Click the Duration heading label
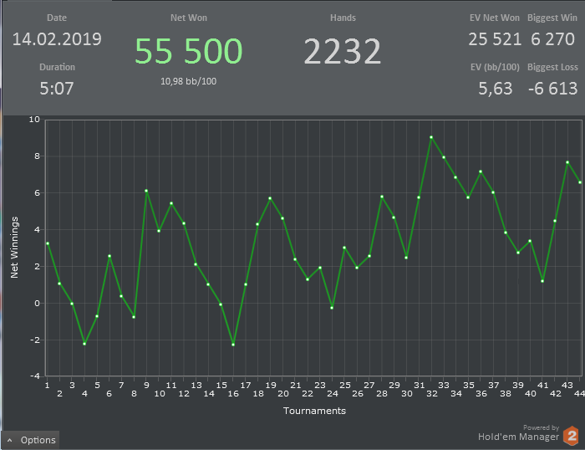This screenshot has height=450, width=585. 57,67
